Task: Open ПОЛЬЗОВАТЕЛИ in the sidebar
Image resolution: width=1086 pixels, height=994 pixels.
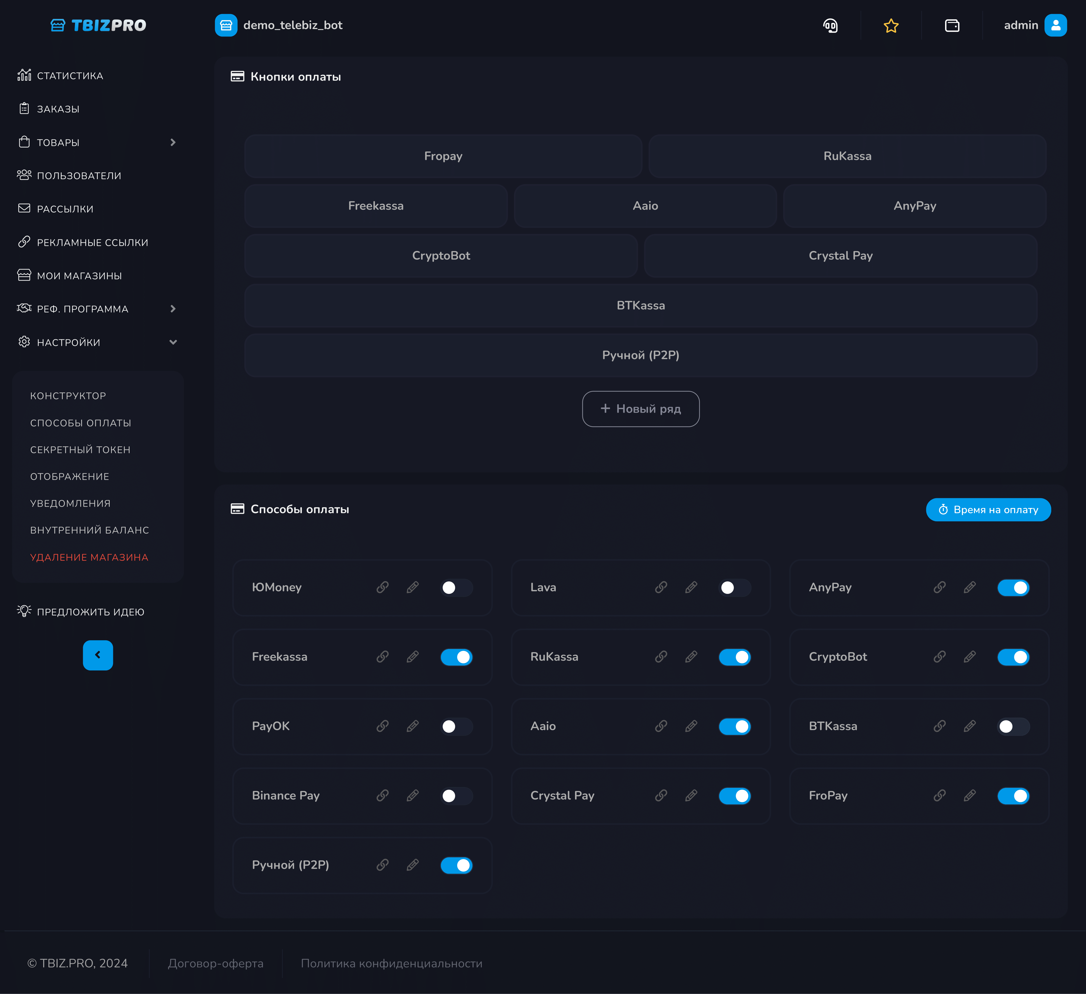Action: click(70, 176)
